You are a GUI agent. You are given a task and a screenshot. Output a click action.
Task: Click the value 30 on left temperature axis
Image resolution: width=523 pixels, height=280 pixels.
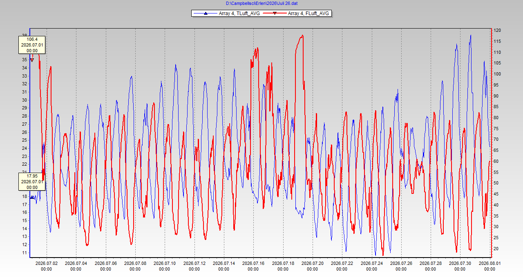tap(25, 100)
